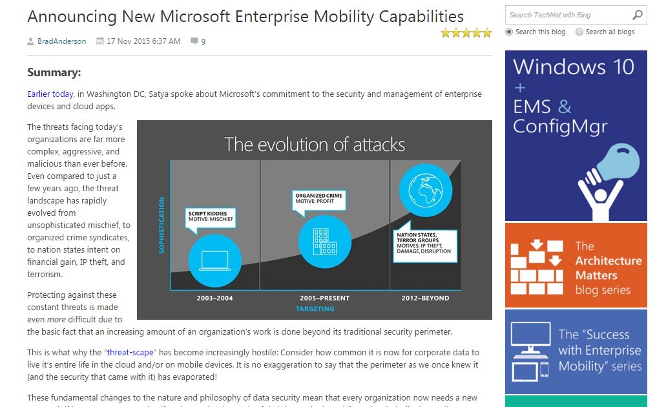Image resolution: width=666 pixels, height=407 pixels.
Task: Rate the post with the fifth star
Action: pyautogui.click(x=487, y=33)
